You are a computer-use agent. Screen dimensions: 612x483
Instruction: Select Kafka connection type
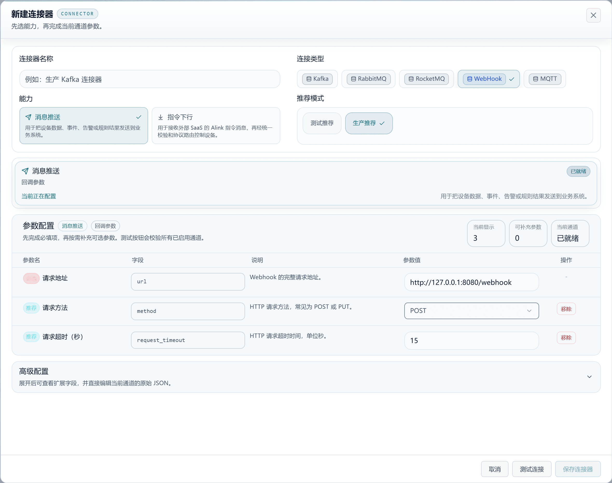point(317,79)
